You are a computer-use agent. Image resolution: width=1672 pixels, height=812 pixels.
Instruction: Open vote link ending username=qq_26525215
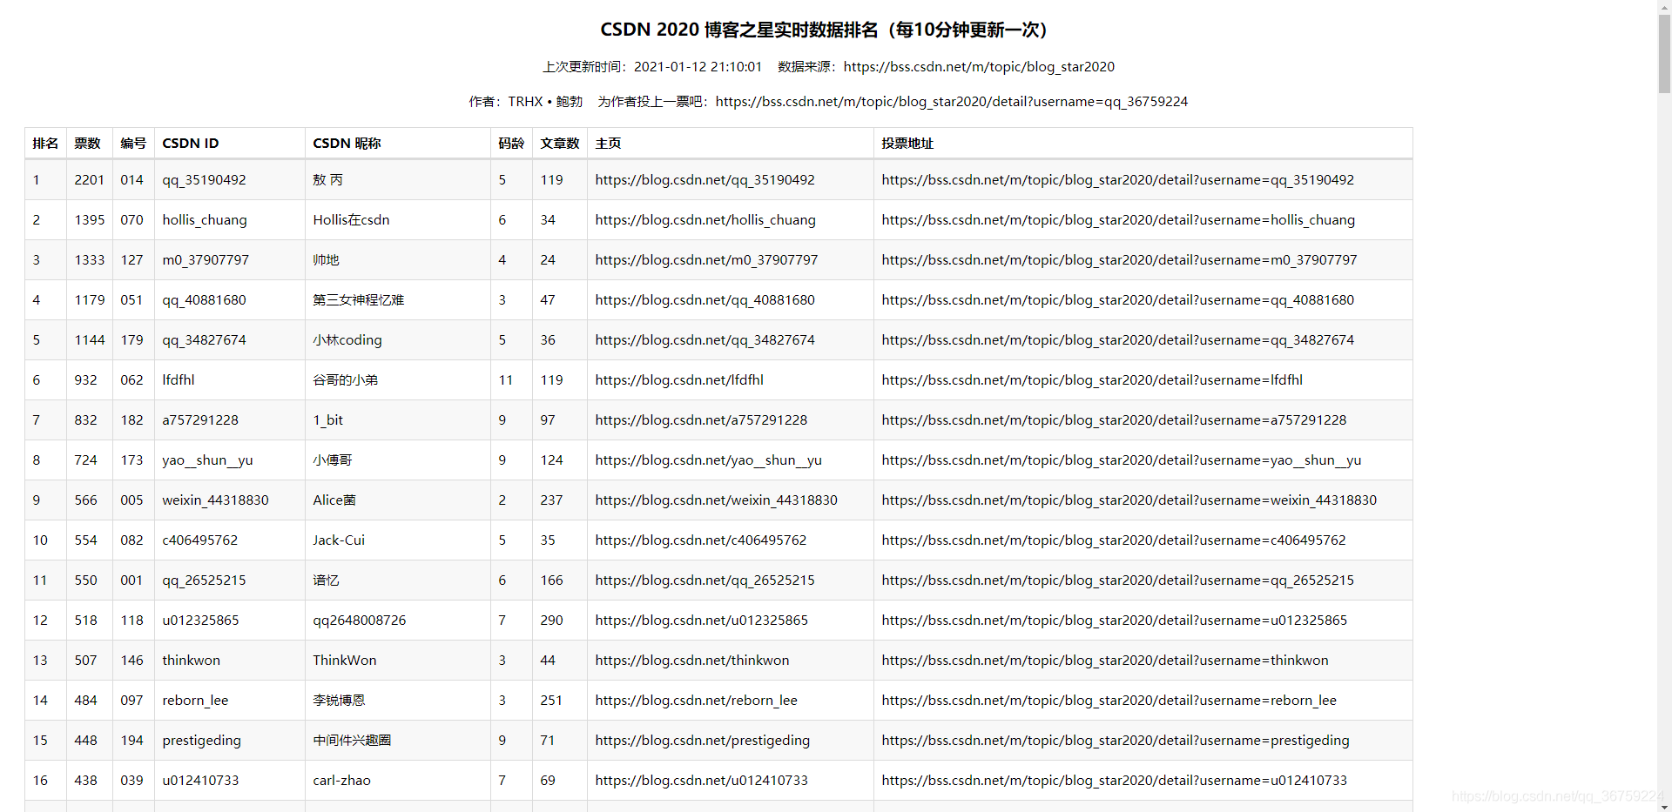coord(1117,580)
